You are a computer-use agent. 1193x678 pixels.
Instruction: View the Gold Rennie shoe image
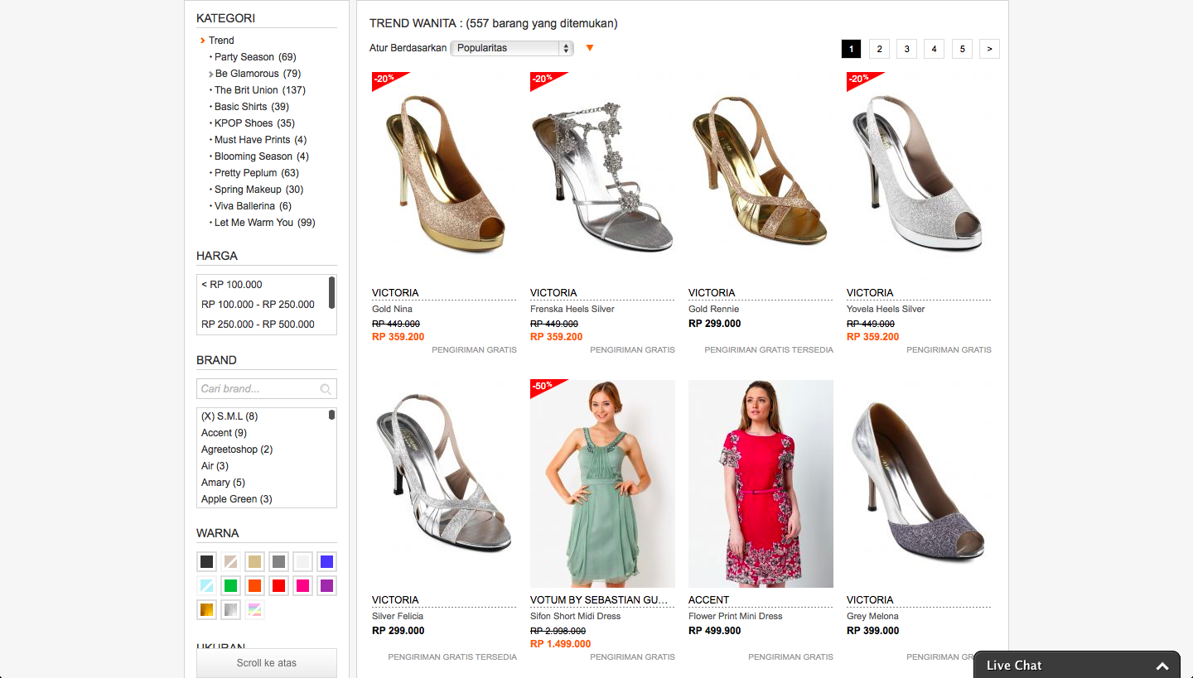[761, 176]
